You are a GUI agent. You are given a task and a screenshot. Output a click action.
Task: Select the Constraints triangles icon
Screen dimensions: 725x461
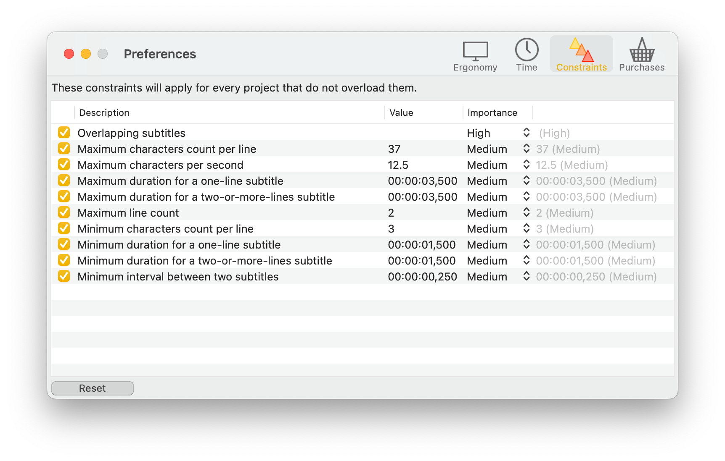pyautogui.click(x=581, y=50)
